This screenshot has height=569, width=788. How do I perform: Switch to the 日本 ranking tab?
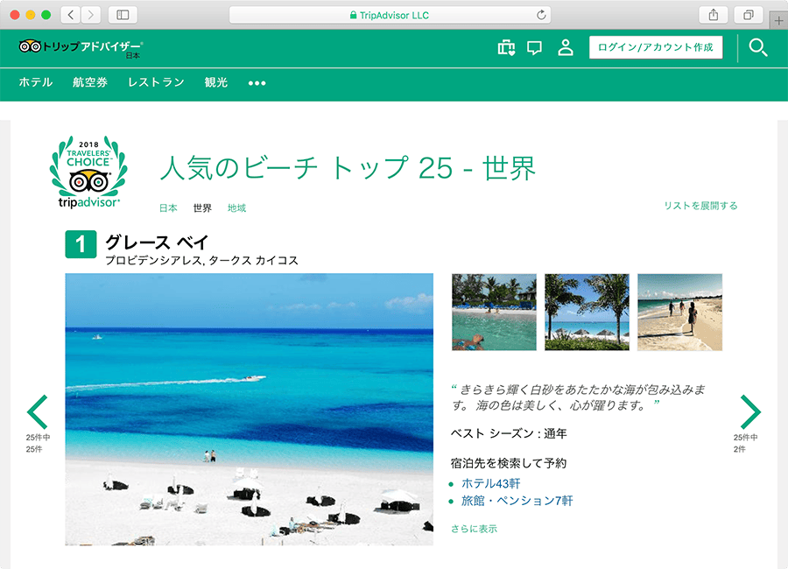pyautogui.click(x=168, y=208)
